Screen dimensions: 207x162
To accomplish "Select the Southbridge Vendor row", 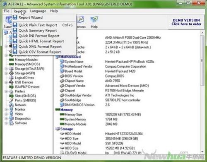I will [x=97, y=96].
